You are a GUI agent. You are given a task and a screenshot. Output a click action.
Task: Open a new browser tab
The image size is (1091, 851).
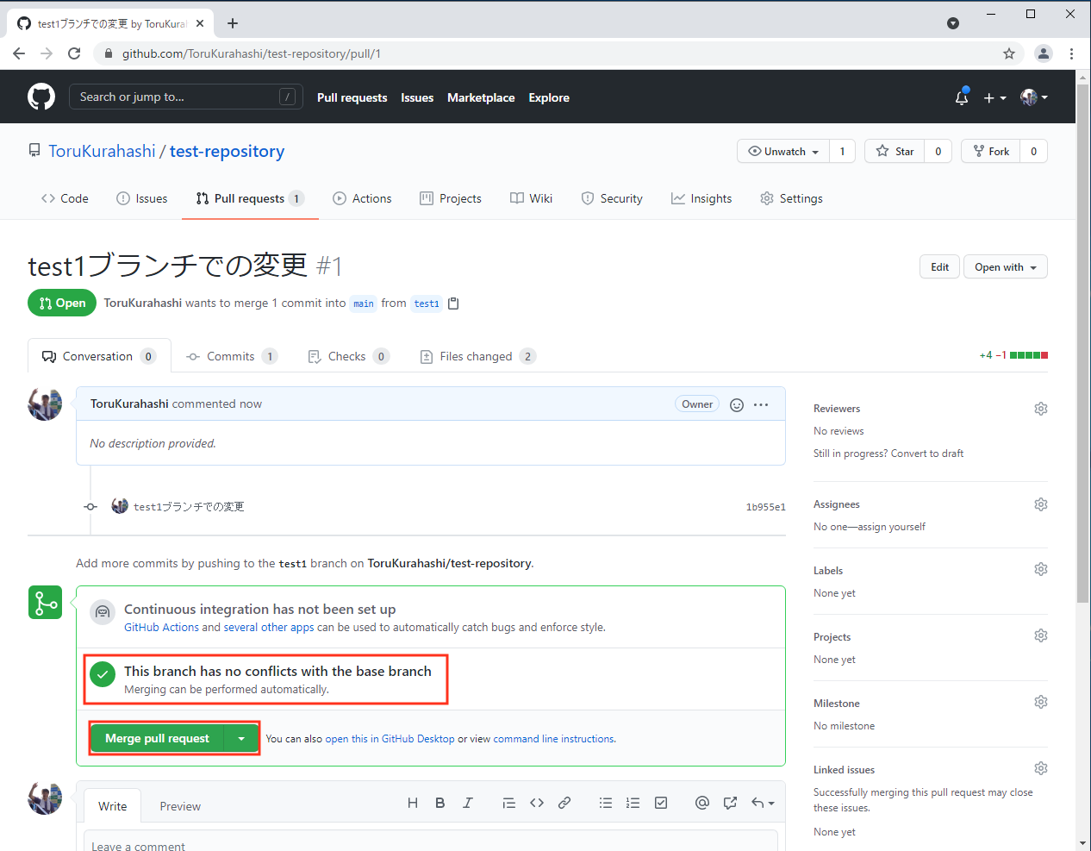click(x=233, y=23)
